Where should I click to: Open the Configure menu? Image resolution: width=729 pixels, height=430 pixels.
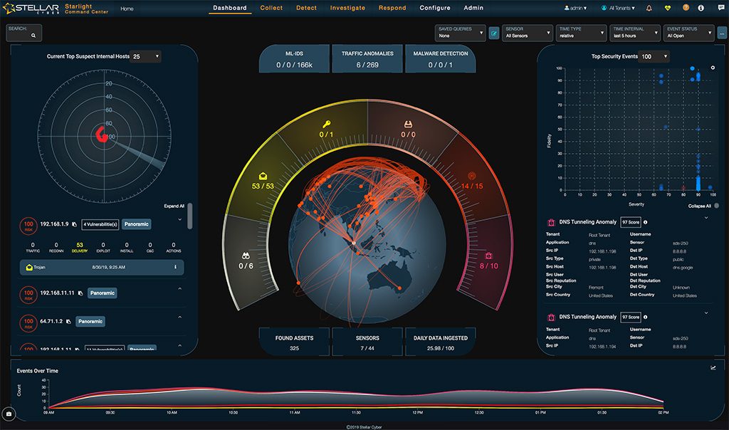click(x=435, y=8)
